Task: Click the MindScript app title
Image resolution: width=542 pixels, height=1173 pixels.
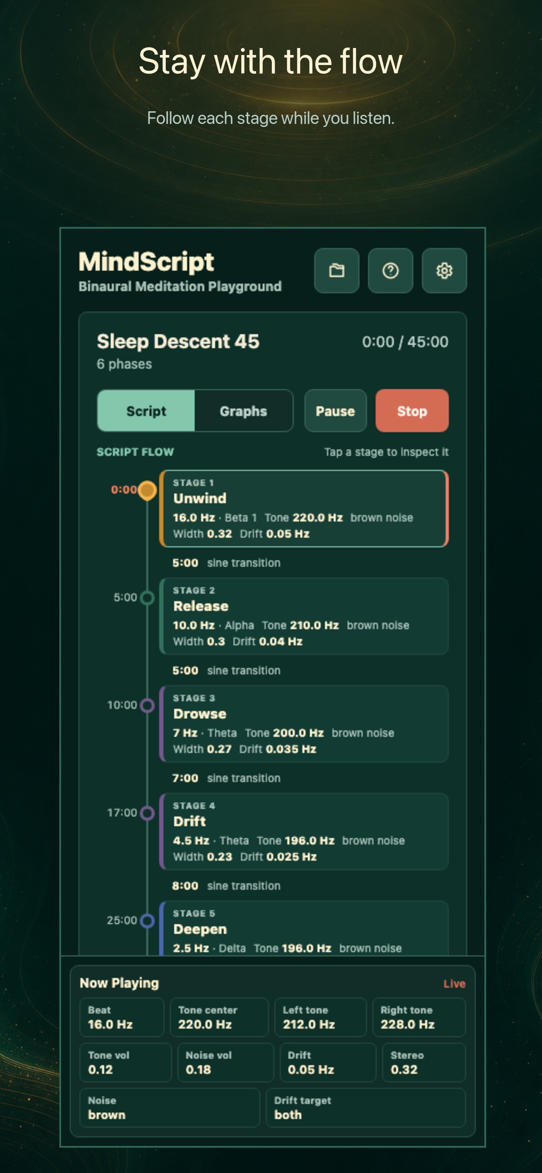Action: click(x=146, y=262)
